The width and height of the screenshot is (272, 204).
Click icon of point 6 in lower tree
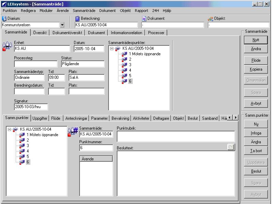click(x=22, y=162)
